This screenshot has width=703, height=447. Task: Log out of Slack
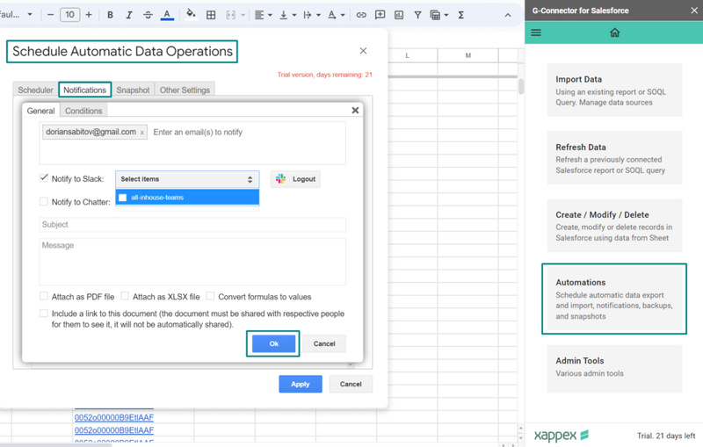click(x=295, y=179)
